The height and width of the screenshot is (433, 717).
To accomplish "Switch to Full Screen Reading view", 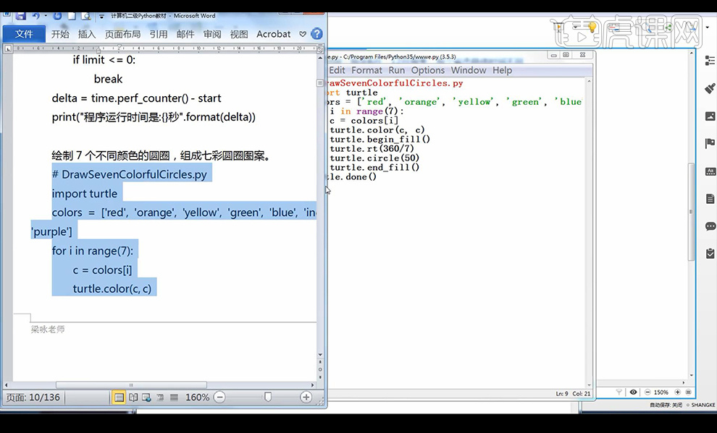I will click(133, 398).
